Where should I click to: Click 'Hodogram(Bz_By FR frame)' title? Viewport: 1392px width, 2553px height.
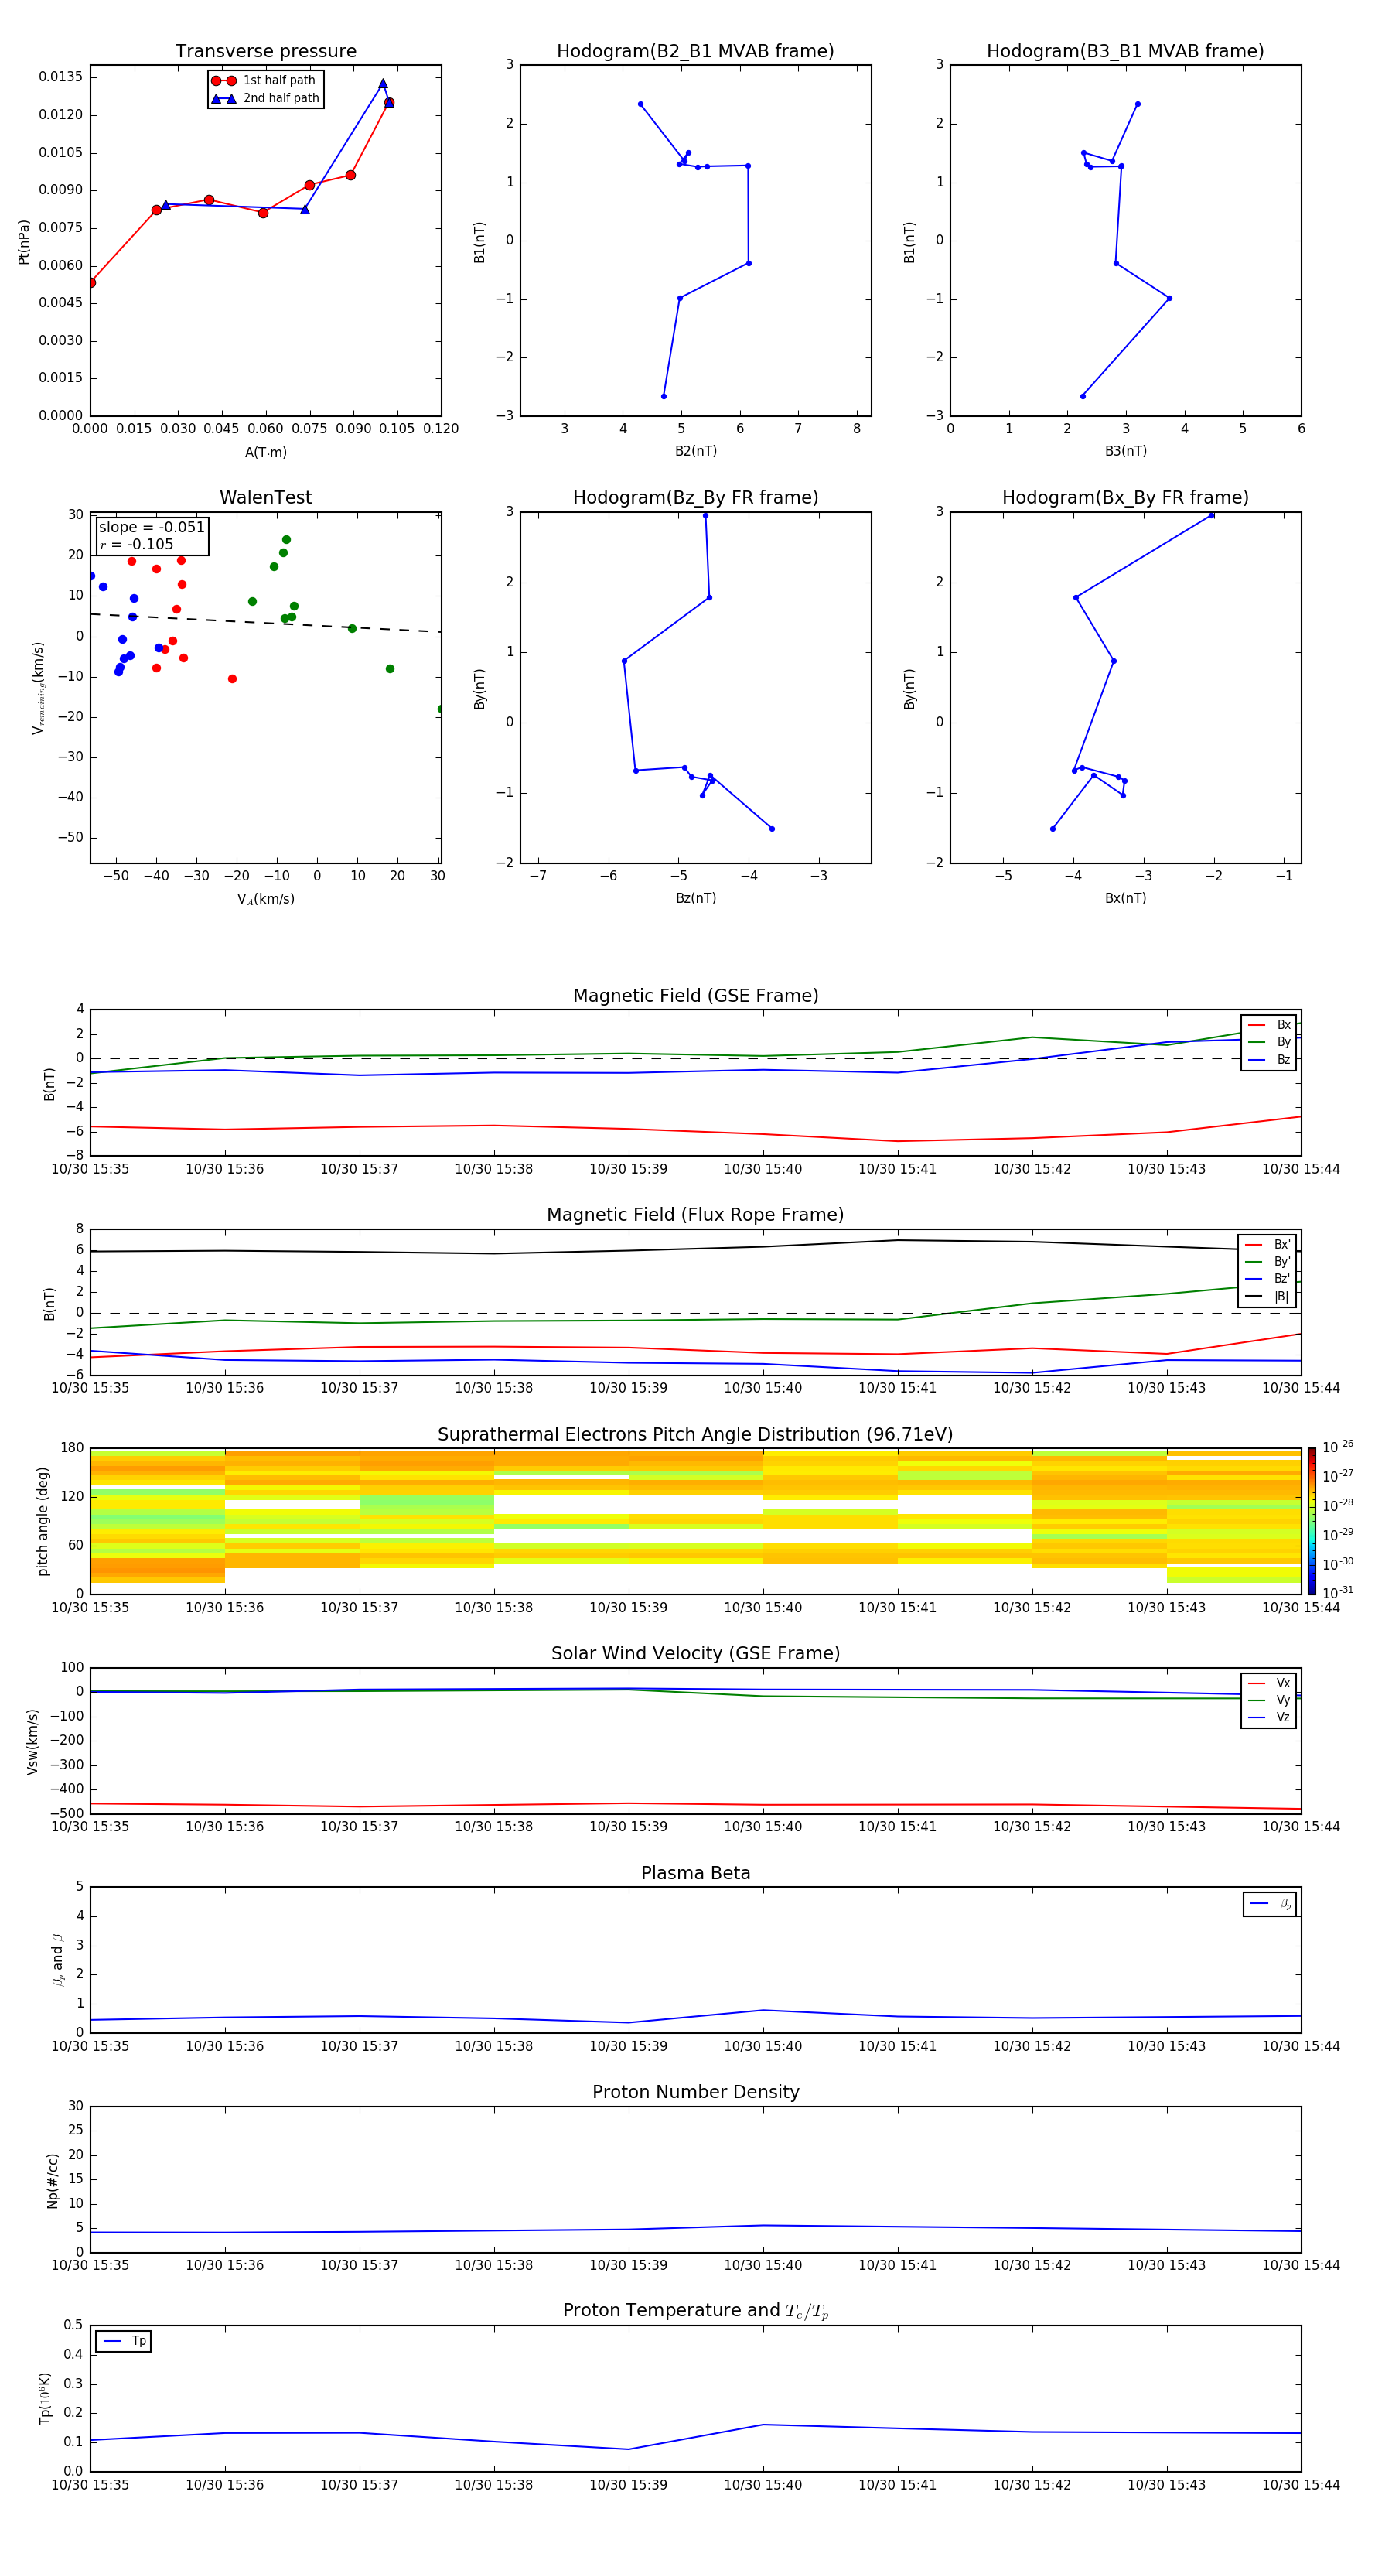[695, 497]
